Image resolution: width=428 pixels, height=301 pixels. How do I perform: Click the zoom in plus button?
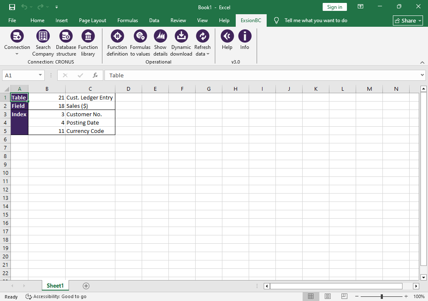coord(406,296)
